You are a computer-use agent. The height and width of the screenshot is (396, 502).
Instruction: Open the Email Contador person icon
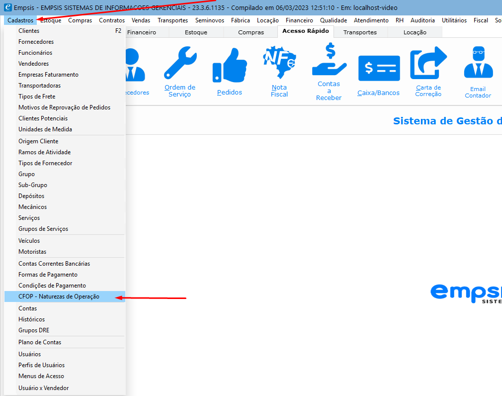(x=478, y=63)
